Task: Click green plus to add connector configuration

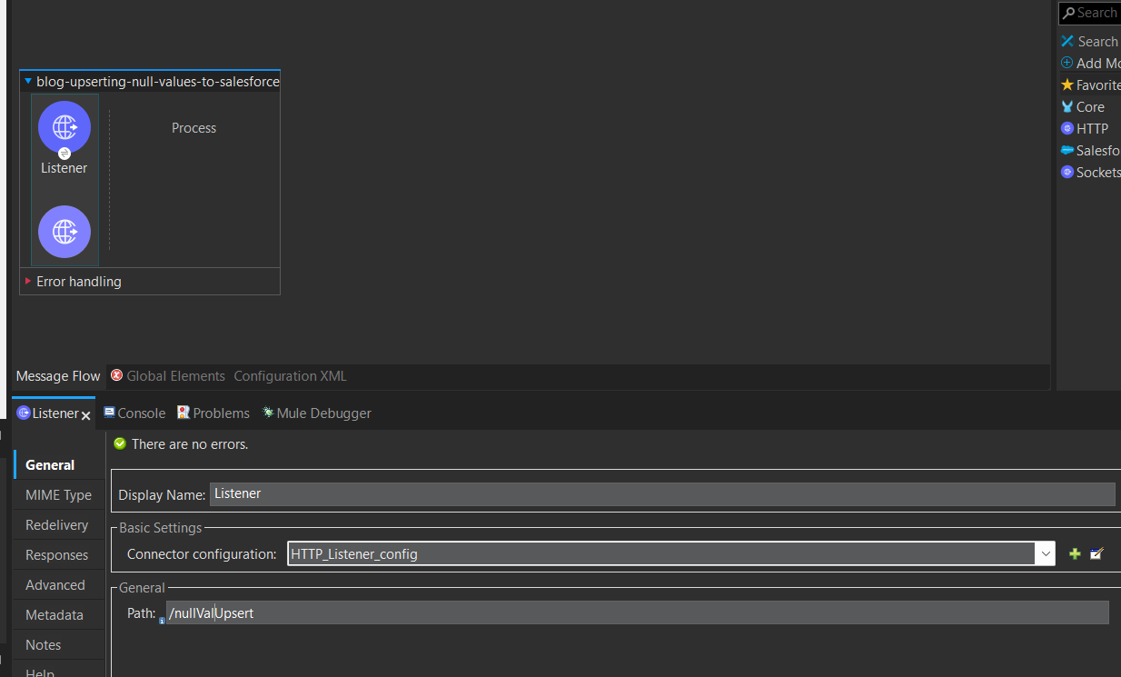Action: (1075, 553)
